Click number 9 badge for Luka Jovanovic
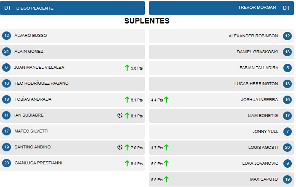This screenshot has width=296, height=187. coord(287,163)
